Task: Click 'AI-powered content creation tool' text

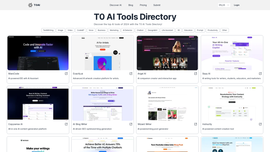Action: point(218,129)
